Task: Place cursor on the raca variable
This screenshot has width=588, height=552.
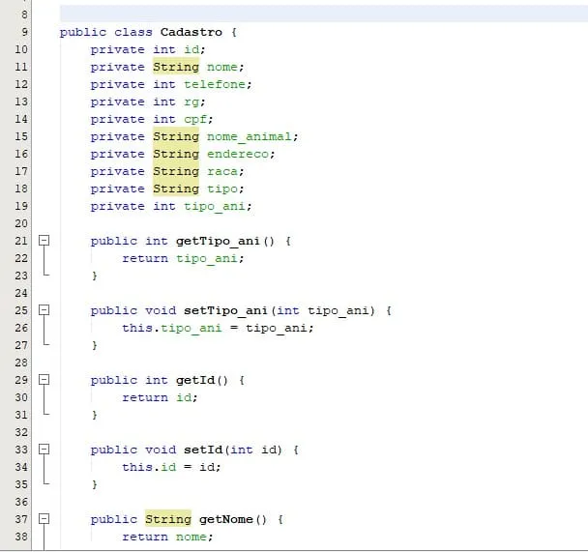Action: 222,171
